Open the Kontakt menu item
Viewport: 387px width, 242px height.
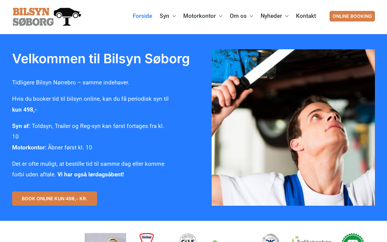pyautogui.click(x=306, y=16)
